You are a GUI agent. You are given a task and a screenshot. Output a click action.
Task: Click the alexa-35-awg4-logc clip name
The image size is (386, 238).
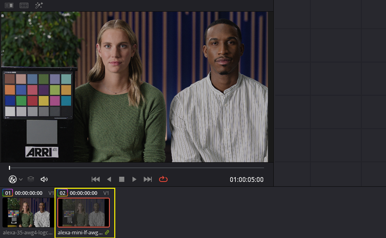[x=28, y=233]
